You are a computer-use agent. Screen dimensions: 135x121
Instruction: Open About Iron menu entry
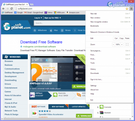pos(109,90)
